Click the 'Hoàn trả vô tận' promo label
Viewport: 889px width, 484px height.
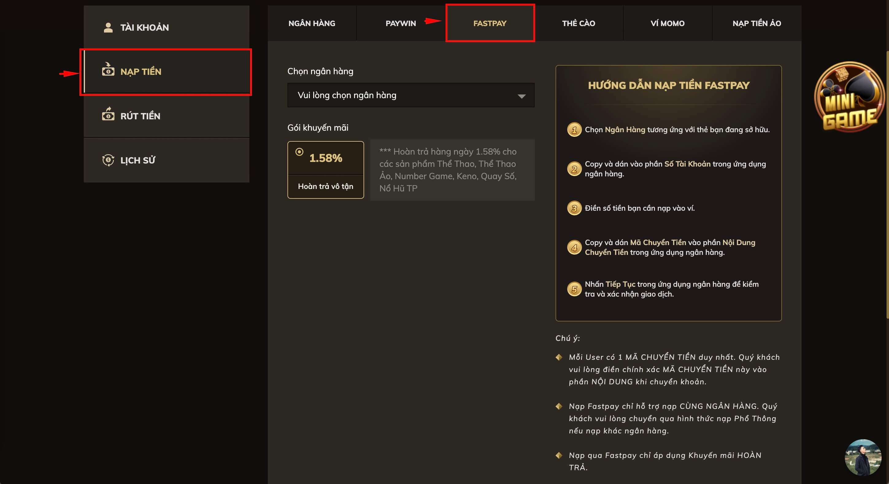325,186
